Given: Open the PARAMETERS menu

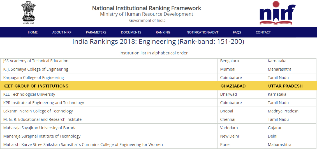Looking at the screenshot, I should click(x=96, y=32).
